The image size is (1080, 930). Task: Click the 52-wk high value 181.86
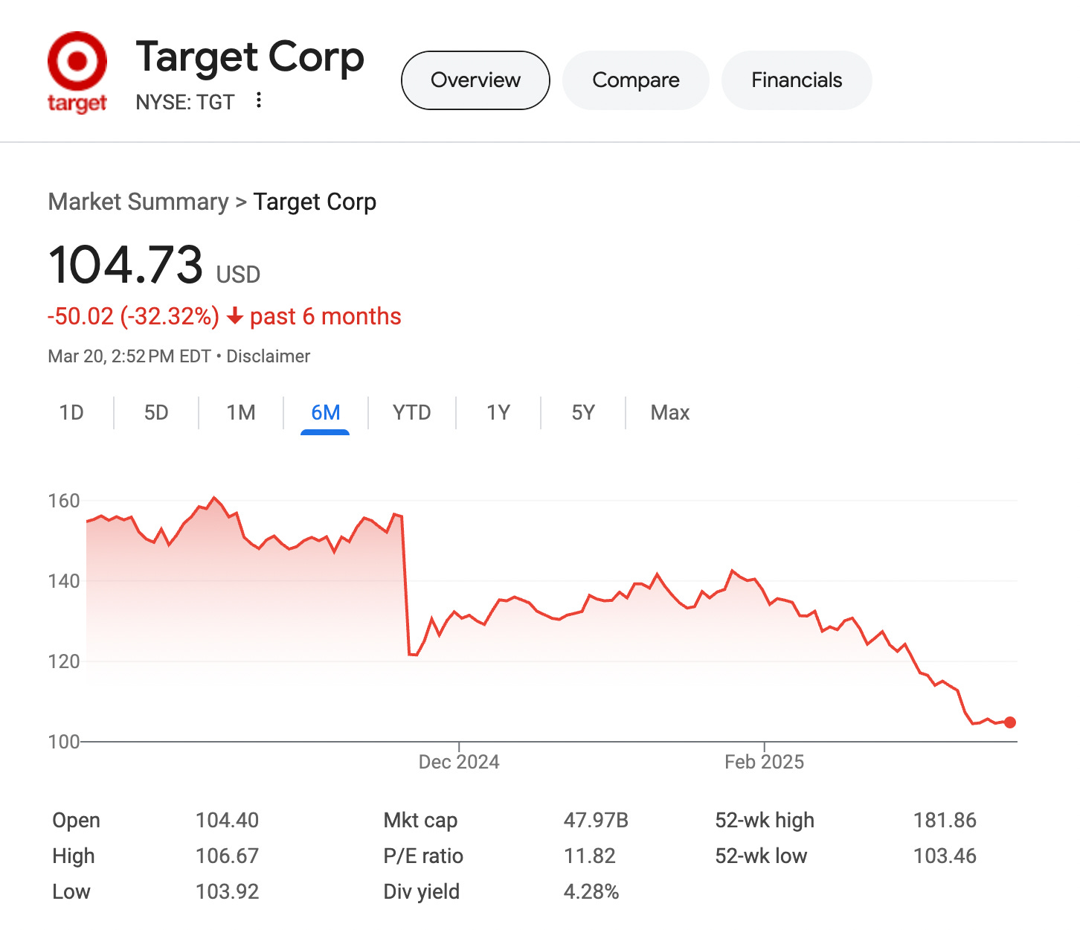[945, 820]
